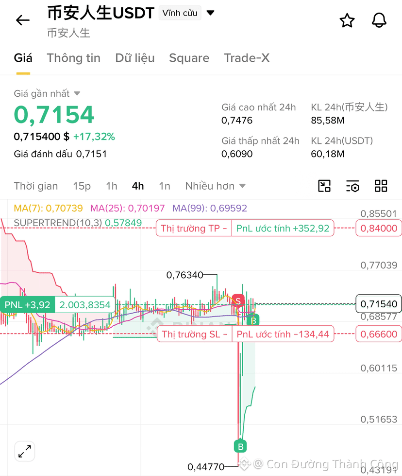Expand the Giá gần nhất price type dropdown
Screen dimensions: 402x476
pos(47,93)
